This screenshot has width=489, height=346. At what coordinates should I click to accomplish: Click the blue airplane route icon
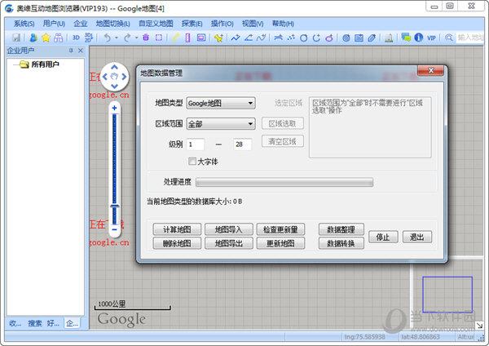278,38
